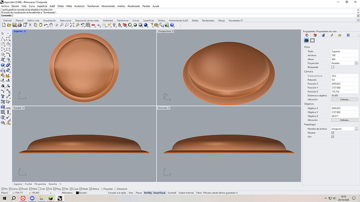Open the Proyección Paralela dropdown

[356, 63]
